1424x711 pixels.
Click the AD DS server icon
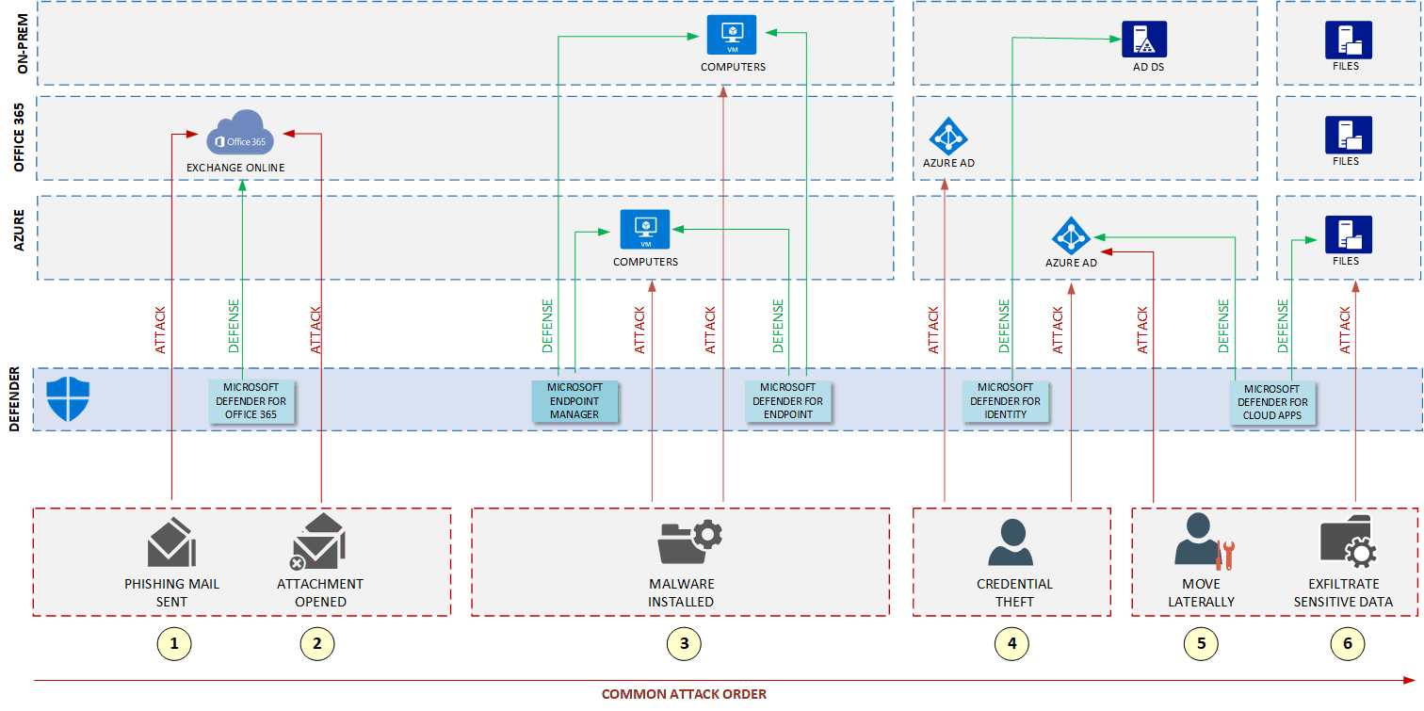pos(1144,40)
